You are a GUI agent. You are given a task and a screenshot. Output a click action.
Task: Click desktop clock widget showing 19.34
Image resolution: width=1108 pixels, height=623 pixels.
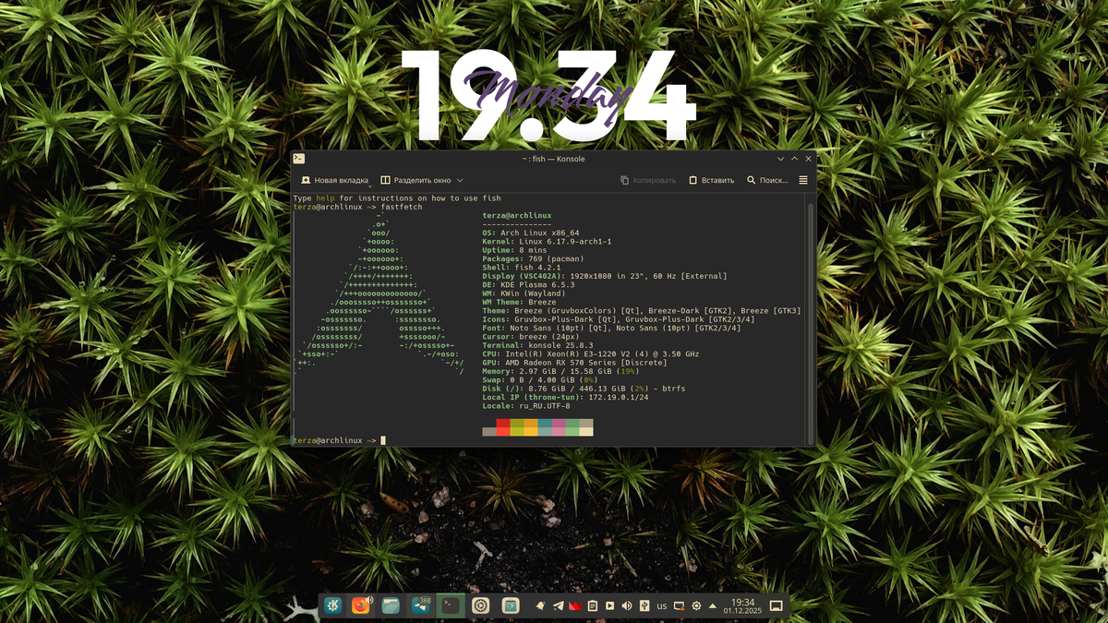(548, 96)
